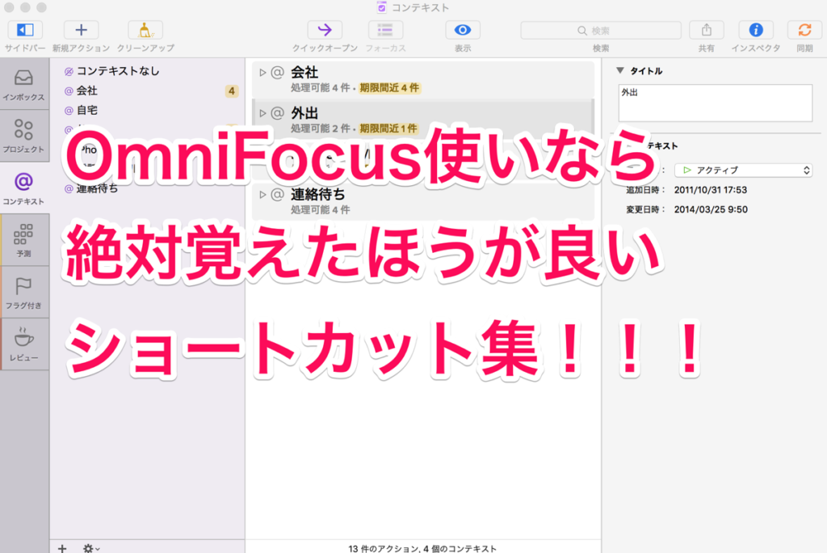
Task: Click the @ icon beside 外出 heading in outline
Action: [x=278, y=113]
